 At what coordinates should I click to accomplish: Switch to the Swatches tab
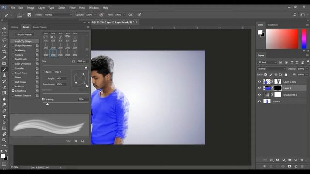[x=272, y=25]
